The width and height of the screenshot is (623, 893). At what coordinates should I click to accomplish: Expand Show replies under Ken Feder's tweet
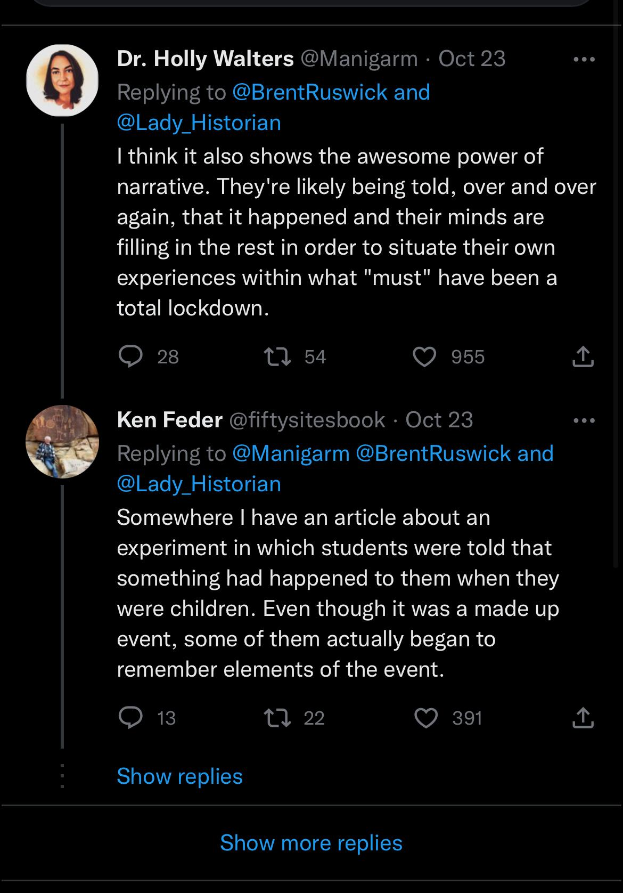[x=179, y=776]
